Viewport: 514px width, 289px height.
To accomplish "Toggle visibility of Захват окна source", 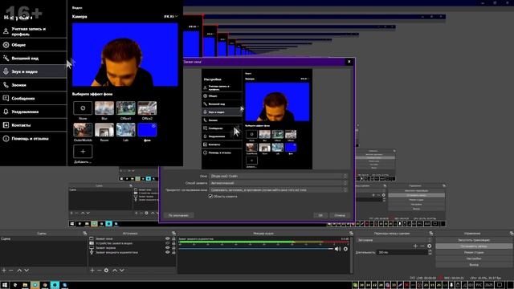I will click(168, 239).
